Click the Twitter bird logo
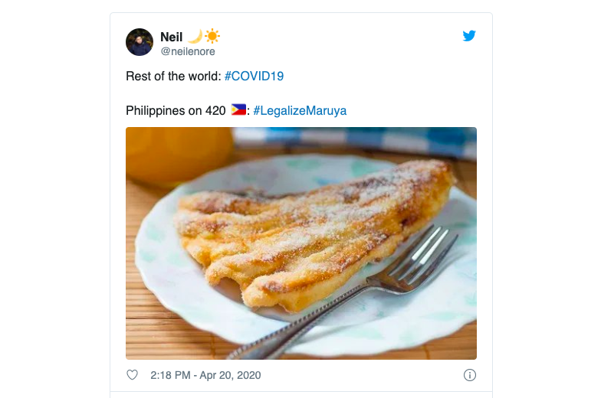This screenshot has width=601, height=398. click(469, 36)
